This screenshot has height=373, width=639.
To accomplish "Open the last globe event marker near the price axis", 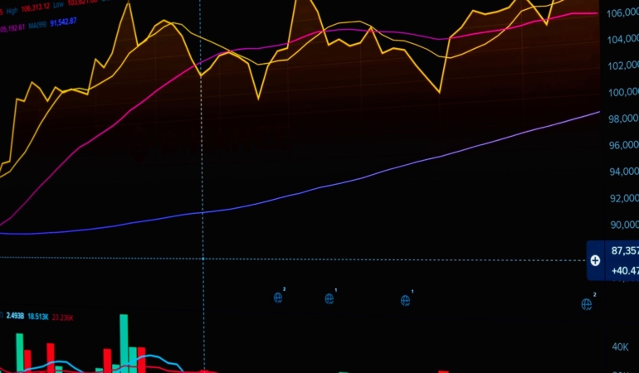I will point(587,303).
